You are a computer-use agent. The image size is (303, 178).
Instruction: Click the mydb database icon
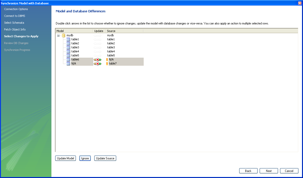point(64,35)
